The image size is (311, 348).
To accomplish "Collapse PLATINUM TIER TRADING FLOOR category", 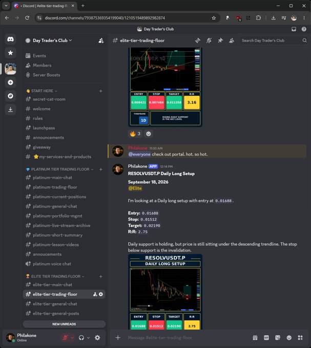I will click(60, 169).
